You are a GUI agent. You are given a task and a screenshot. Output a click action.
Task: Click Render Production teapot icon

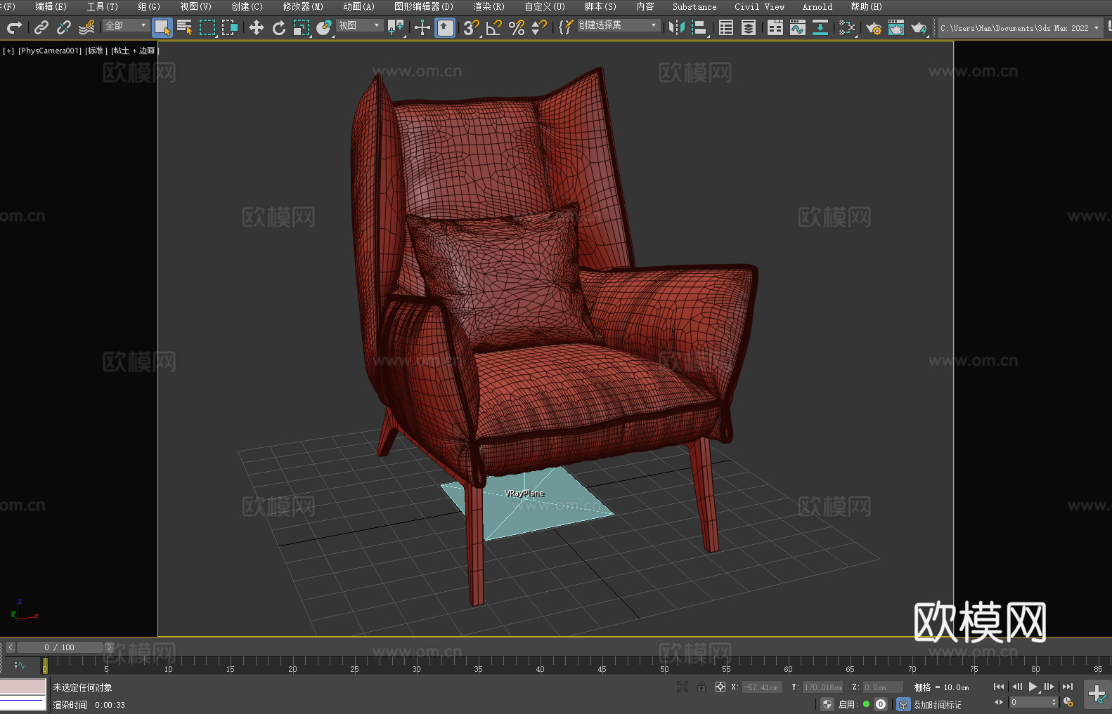point(919,27)
